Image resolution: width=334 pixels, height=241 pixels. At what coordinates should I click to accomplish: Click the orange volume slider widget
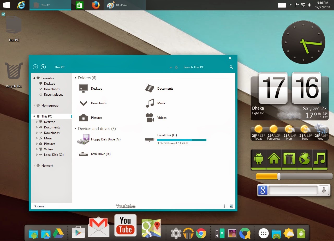(294, 176)
